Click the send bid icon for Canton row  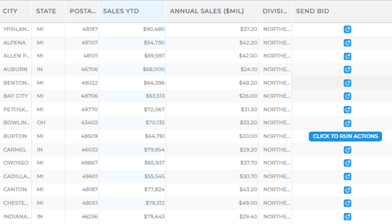(347, 190)
